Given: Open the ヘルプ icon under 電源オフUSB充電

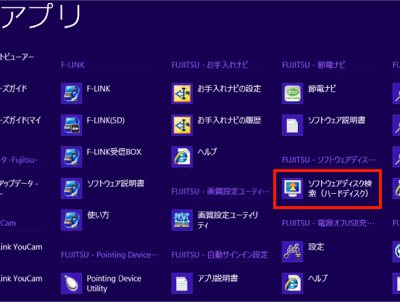Looking at the screenshot, I should [292, 283].
